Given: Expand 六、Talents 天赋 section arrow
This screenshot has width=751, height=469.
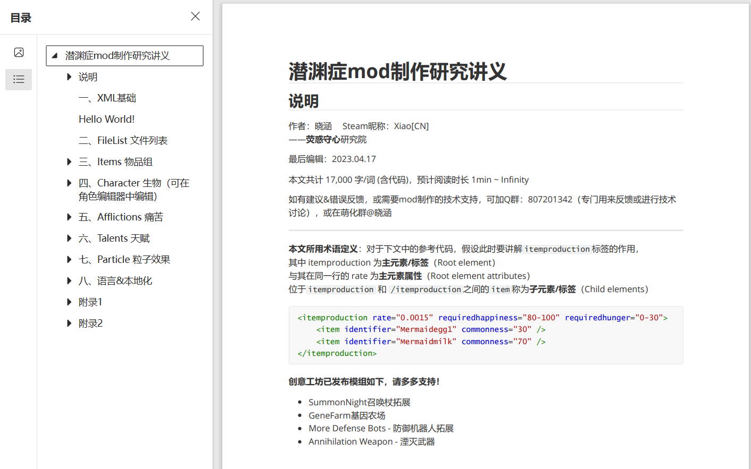Looking at the screenshot, I should tap(69, 238).
